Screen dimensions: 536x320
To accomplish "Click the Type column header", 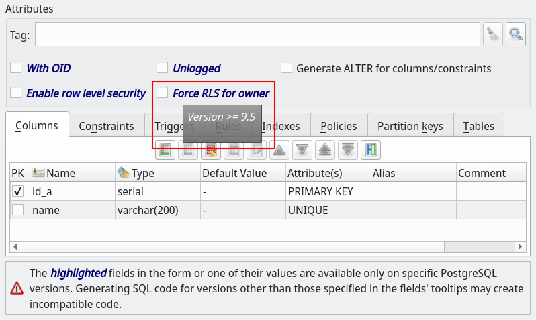I will pyautogui.click(x=158, y=173).
